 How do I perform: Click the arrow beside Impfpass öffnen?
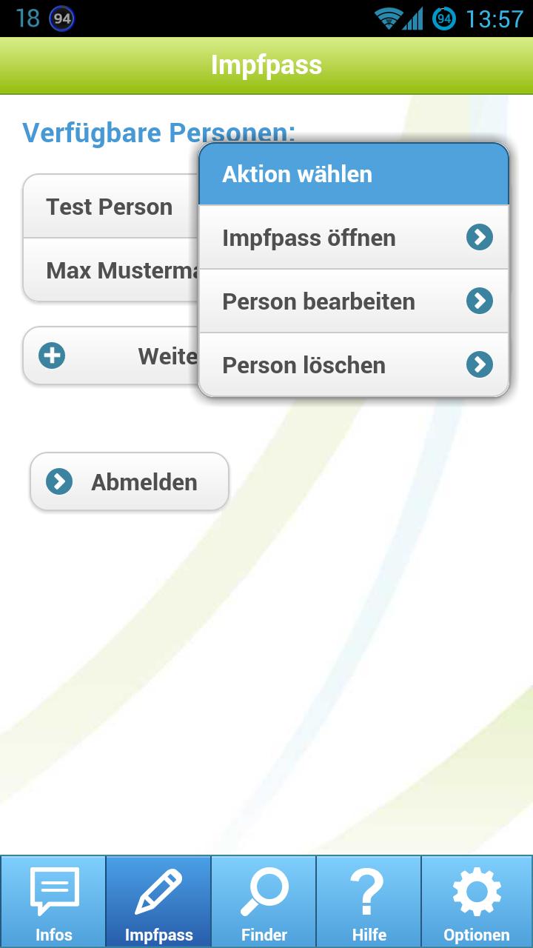tap(480, 237)
